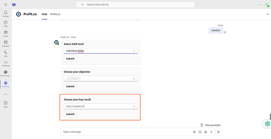
Task: Open the emoji picker
Action: (x=200, y=132)
